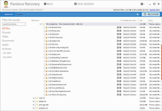Expand the property folder

[33, 108]
